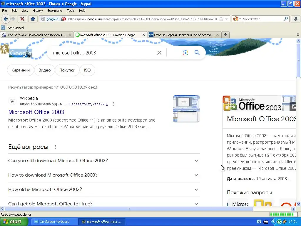301x226 pixels.
Task: Open the 'Ещё вопросы' three-dot menu
Action: point(55,147)
